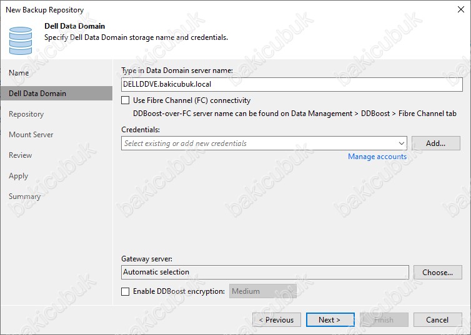
Task: Open the Medium encryption level dropdown
Action: point(263,291)
